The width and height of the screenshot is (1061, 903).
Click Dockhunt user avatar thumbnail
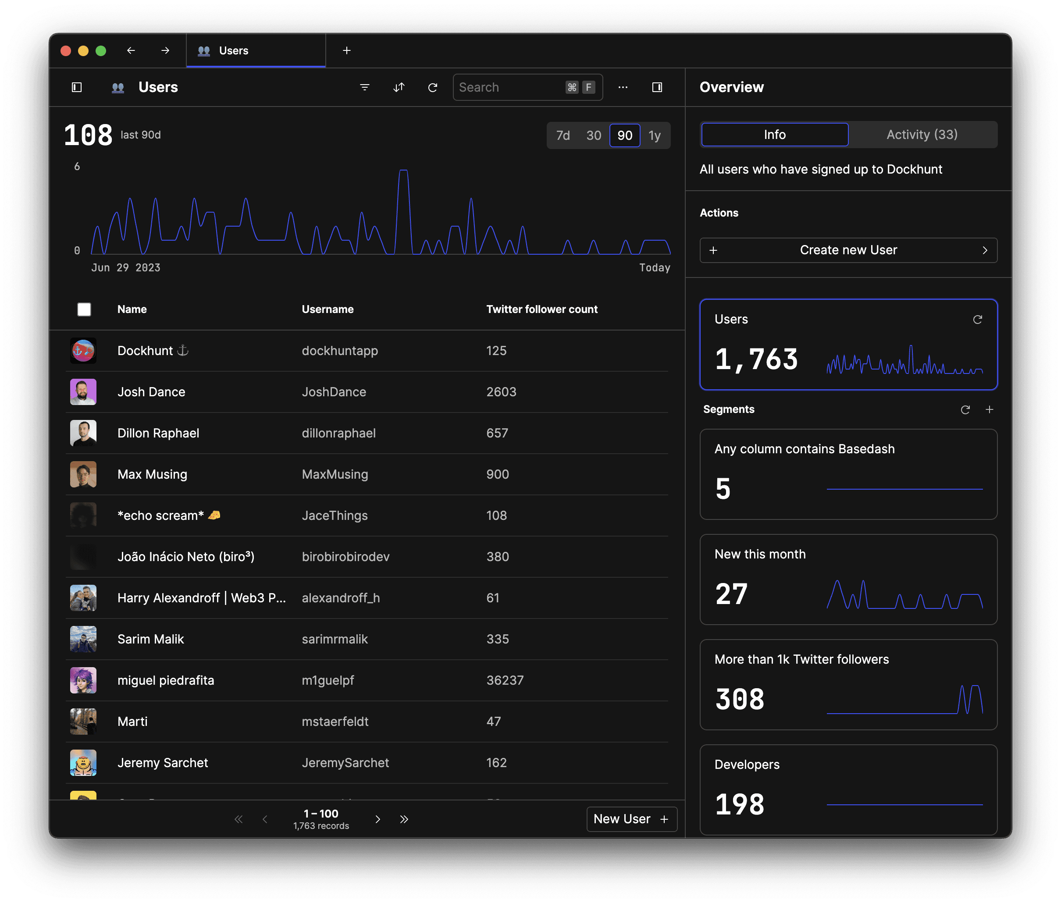(x=83, y=351)
